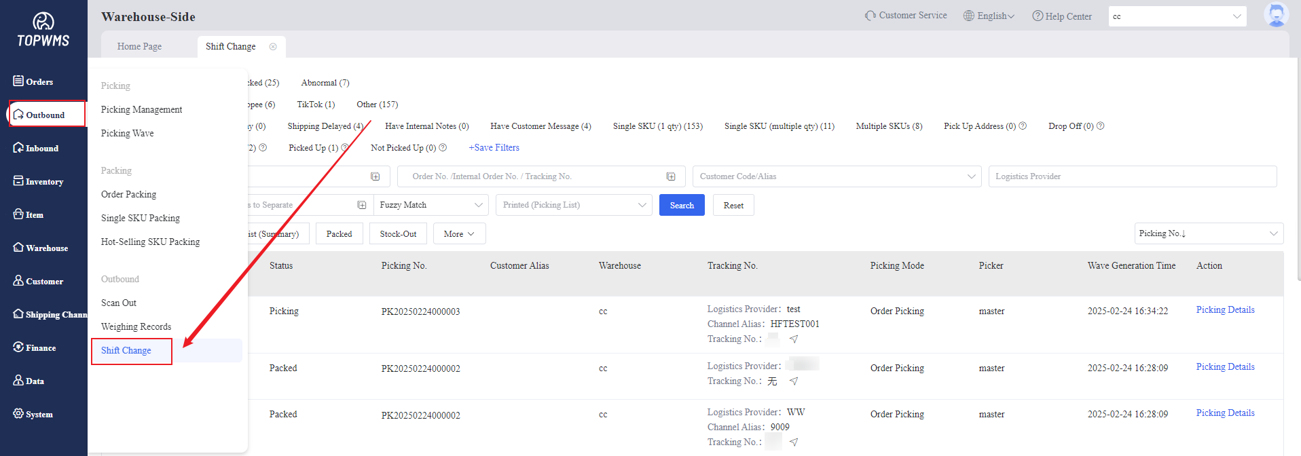Click the Logistics Provider input field
The height and width of the screenshot is (456, 1301).
1132,176
